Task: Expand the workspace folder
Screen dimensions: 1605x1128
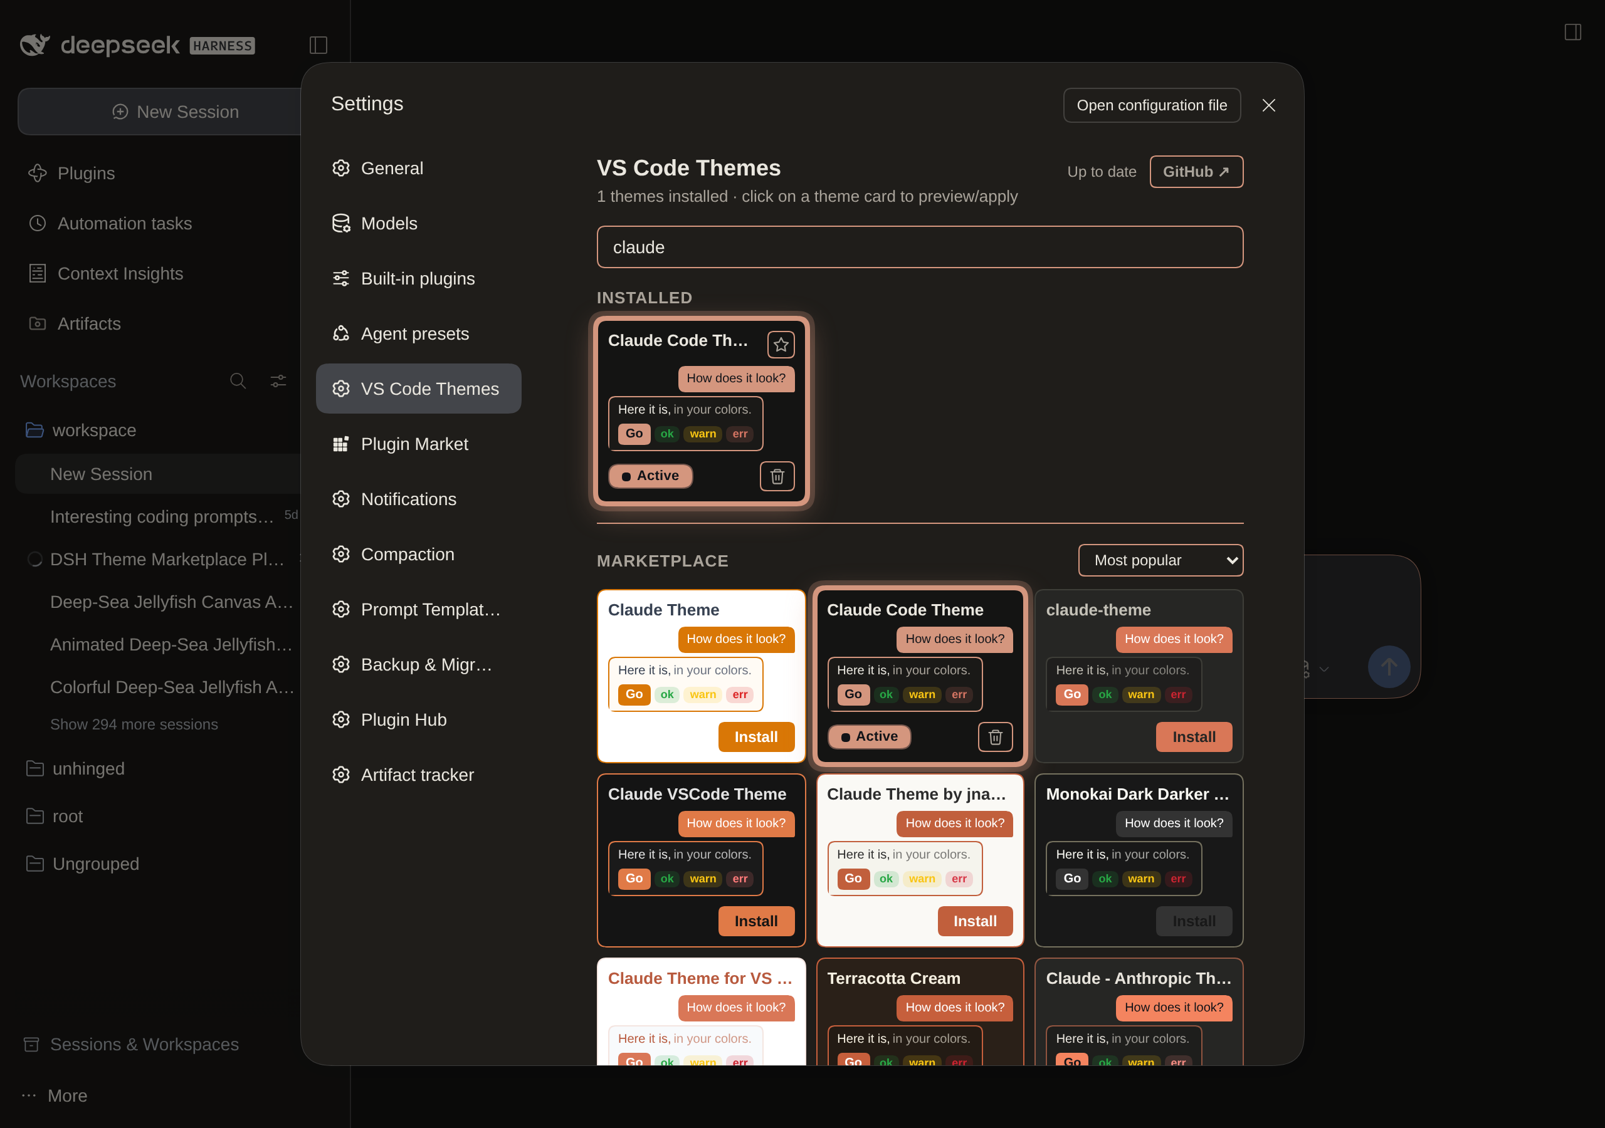Action: click(80, 431)
